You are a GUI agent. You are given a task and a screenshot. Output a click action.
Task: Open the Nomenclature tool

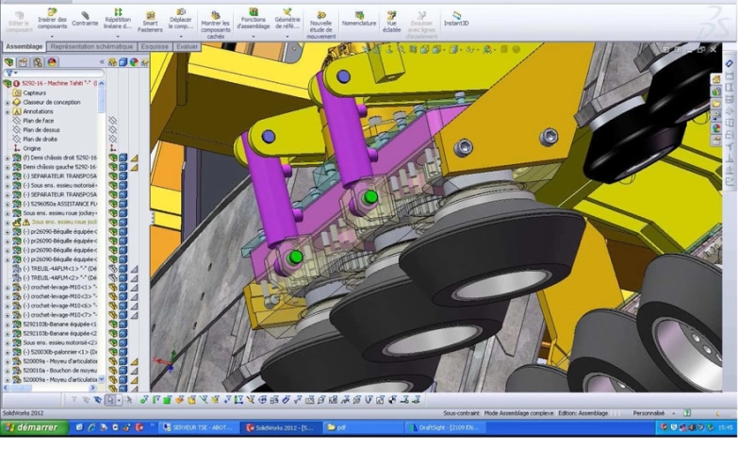(x=359, y=19)
